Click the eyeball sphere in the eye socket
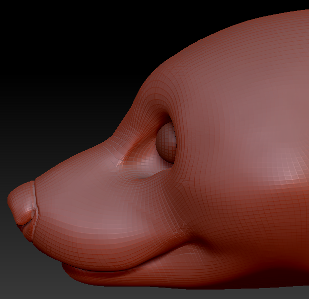Image resolution: width=309 pixels, height=299 pixels. 166,142
